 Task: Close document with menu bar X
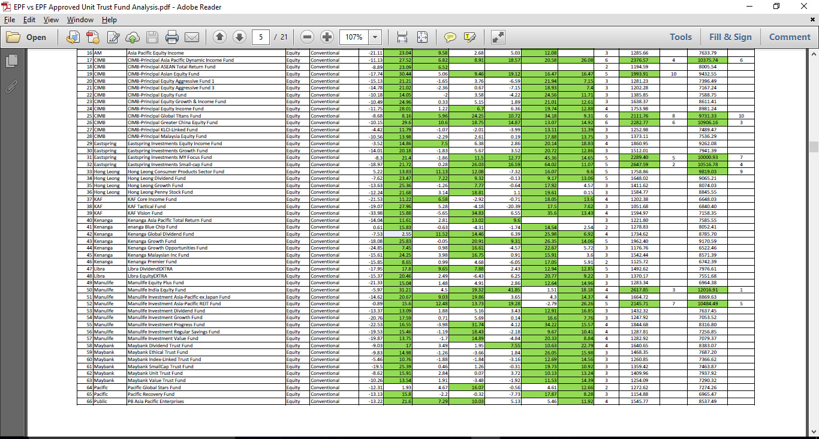(812, 19)
